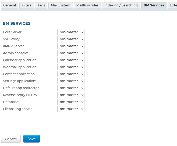Open the Calendar application dropdown
The height and width of the screenshot is (146, 177).
tap(71, 60)
